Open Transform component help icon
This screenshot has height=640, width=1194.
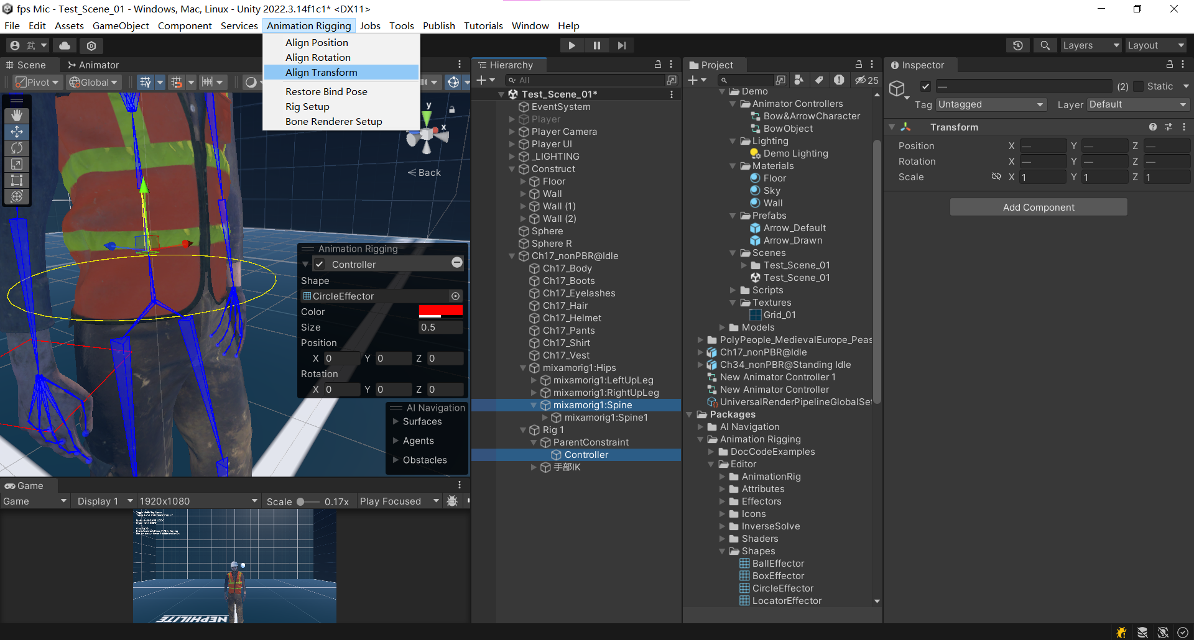pyautogui.click(x=1153, y=127)
